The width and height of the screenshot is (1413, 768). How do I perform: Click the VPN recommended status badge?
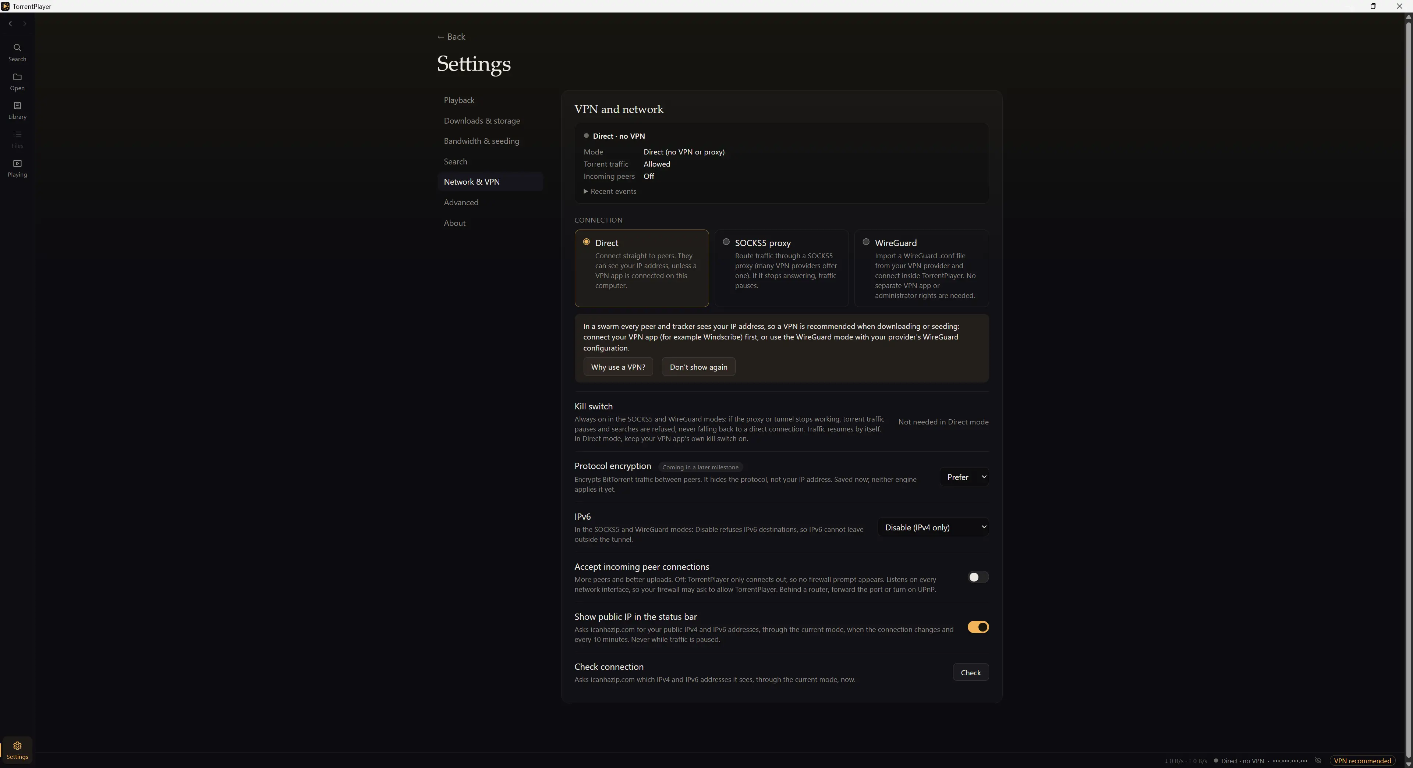click(1362, 760)
